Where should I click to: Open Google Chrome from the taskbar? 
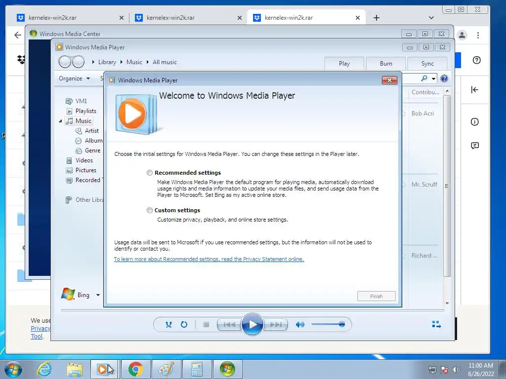click(135, 369)
